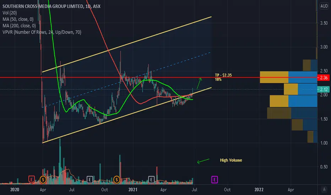Open the gray E earnings marker after 2021

(x=151, y=180)
